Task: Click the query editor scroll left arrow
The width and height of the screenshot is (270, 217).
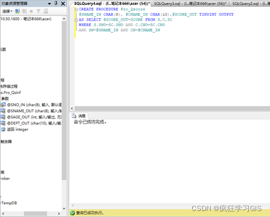Action: tap(72, 108)
